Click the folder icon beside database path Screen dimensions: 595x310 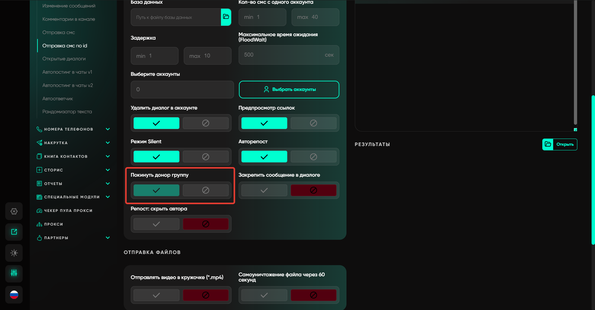(226, 17)
